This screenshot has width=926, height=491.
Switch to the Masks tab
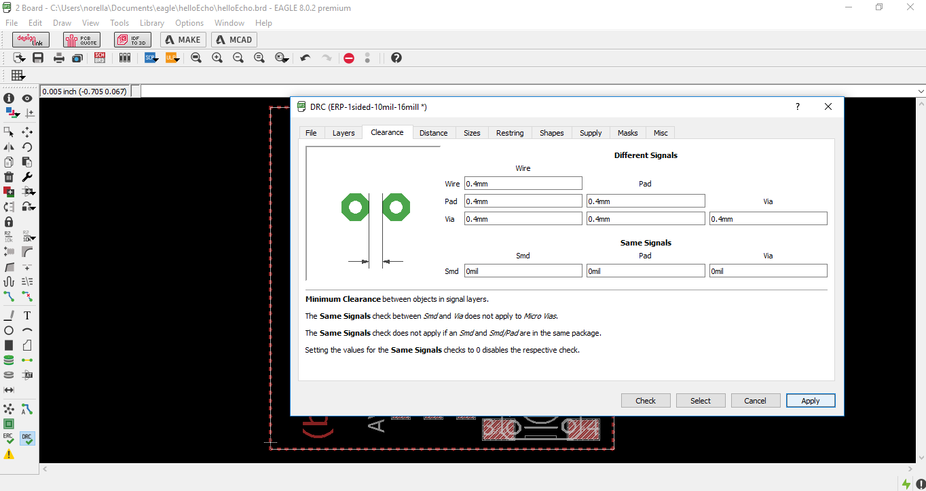(x=628, y=133)
